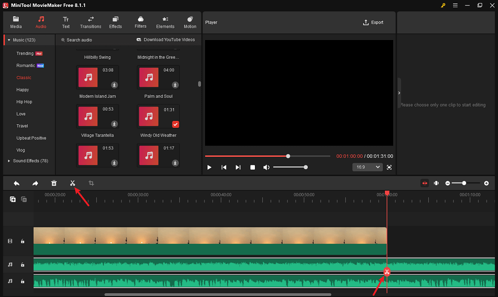The image size is (498, 297).
Task: Remove an empty track from timeline
Action: 24,199
